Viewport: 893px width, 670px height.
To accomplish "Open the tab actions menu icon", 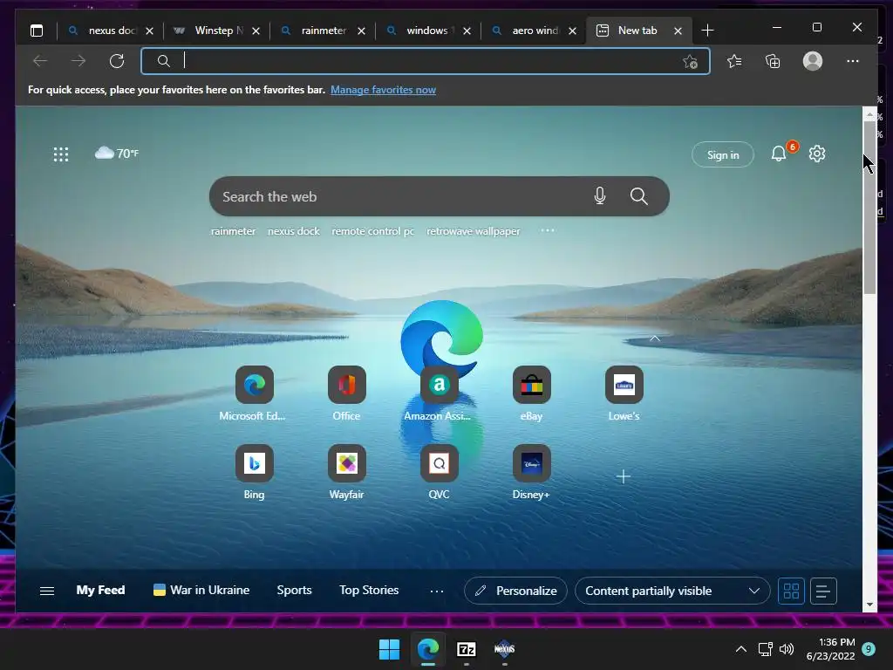I will pyautogui.click(x=37, y=31).
